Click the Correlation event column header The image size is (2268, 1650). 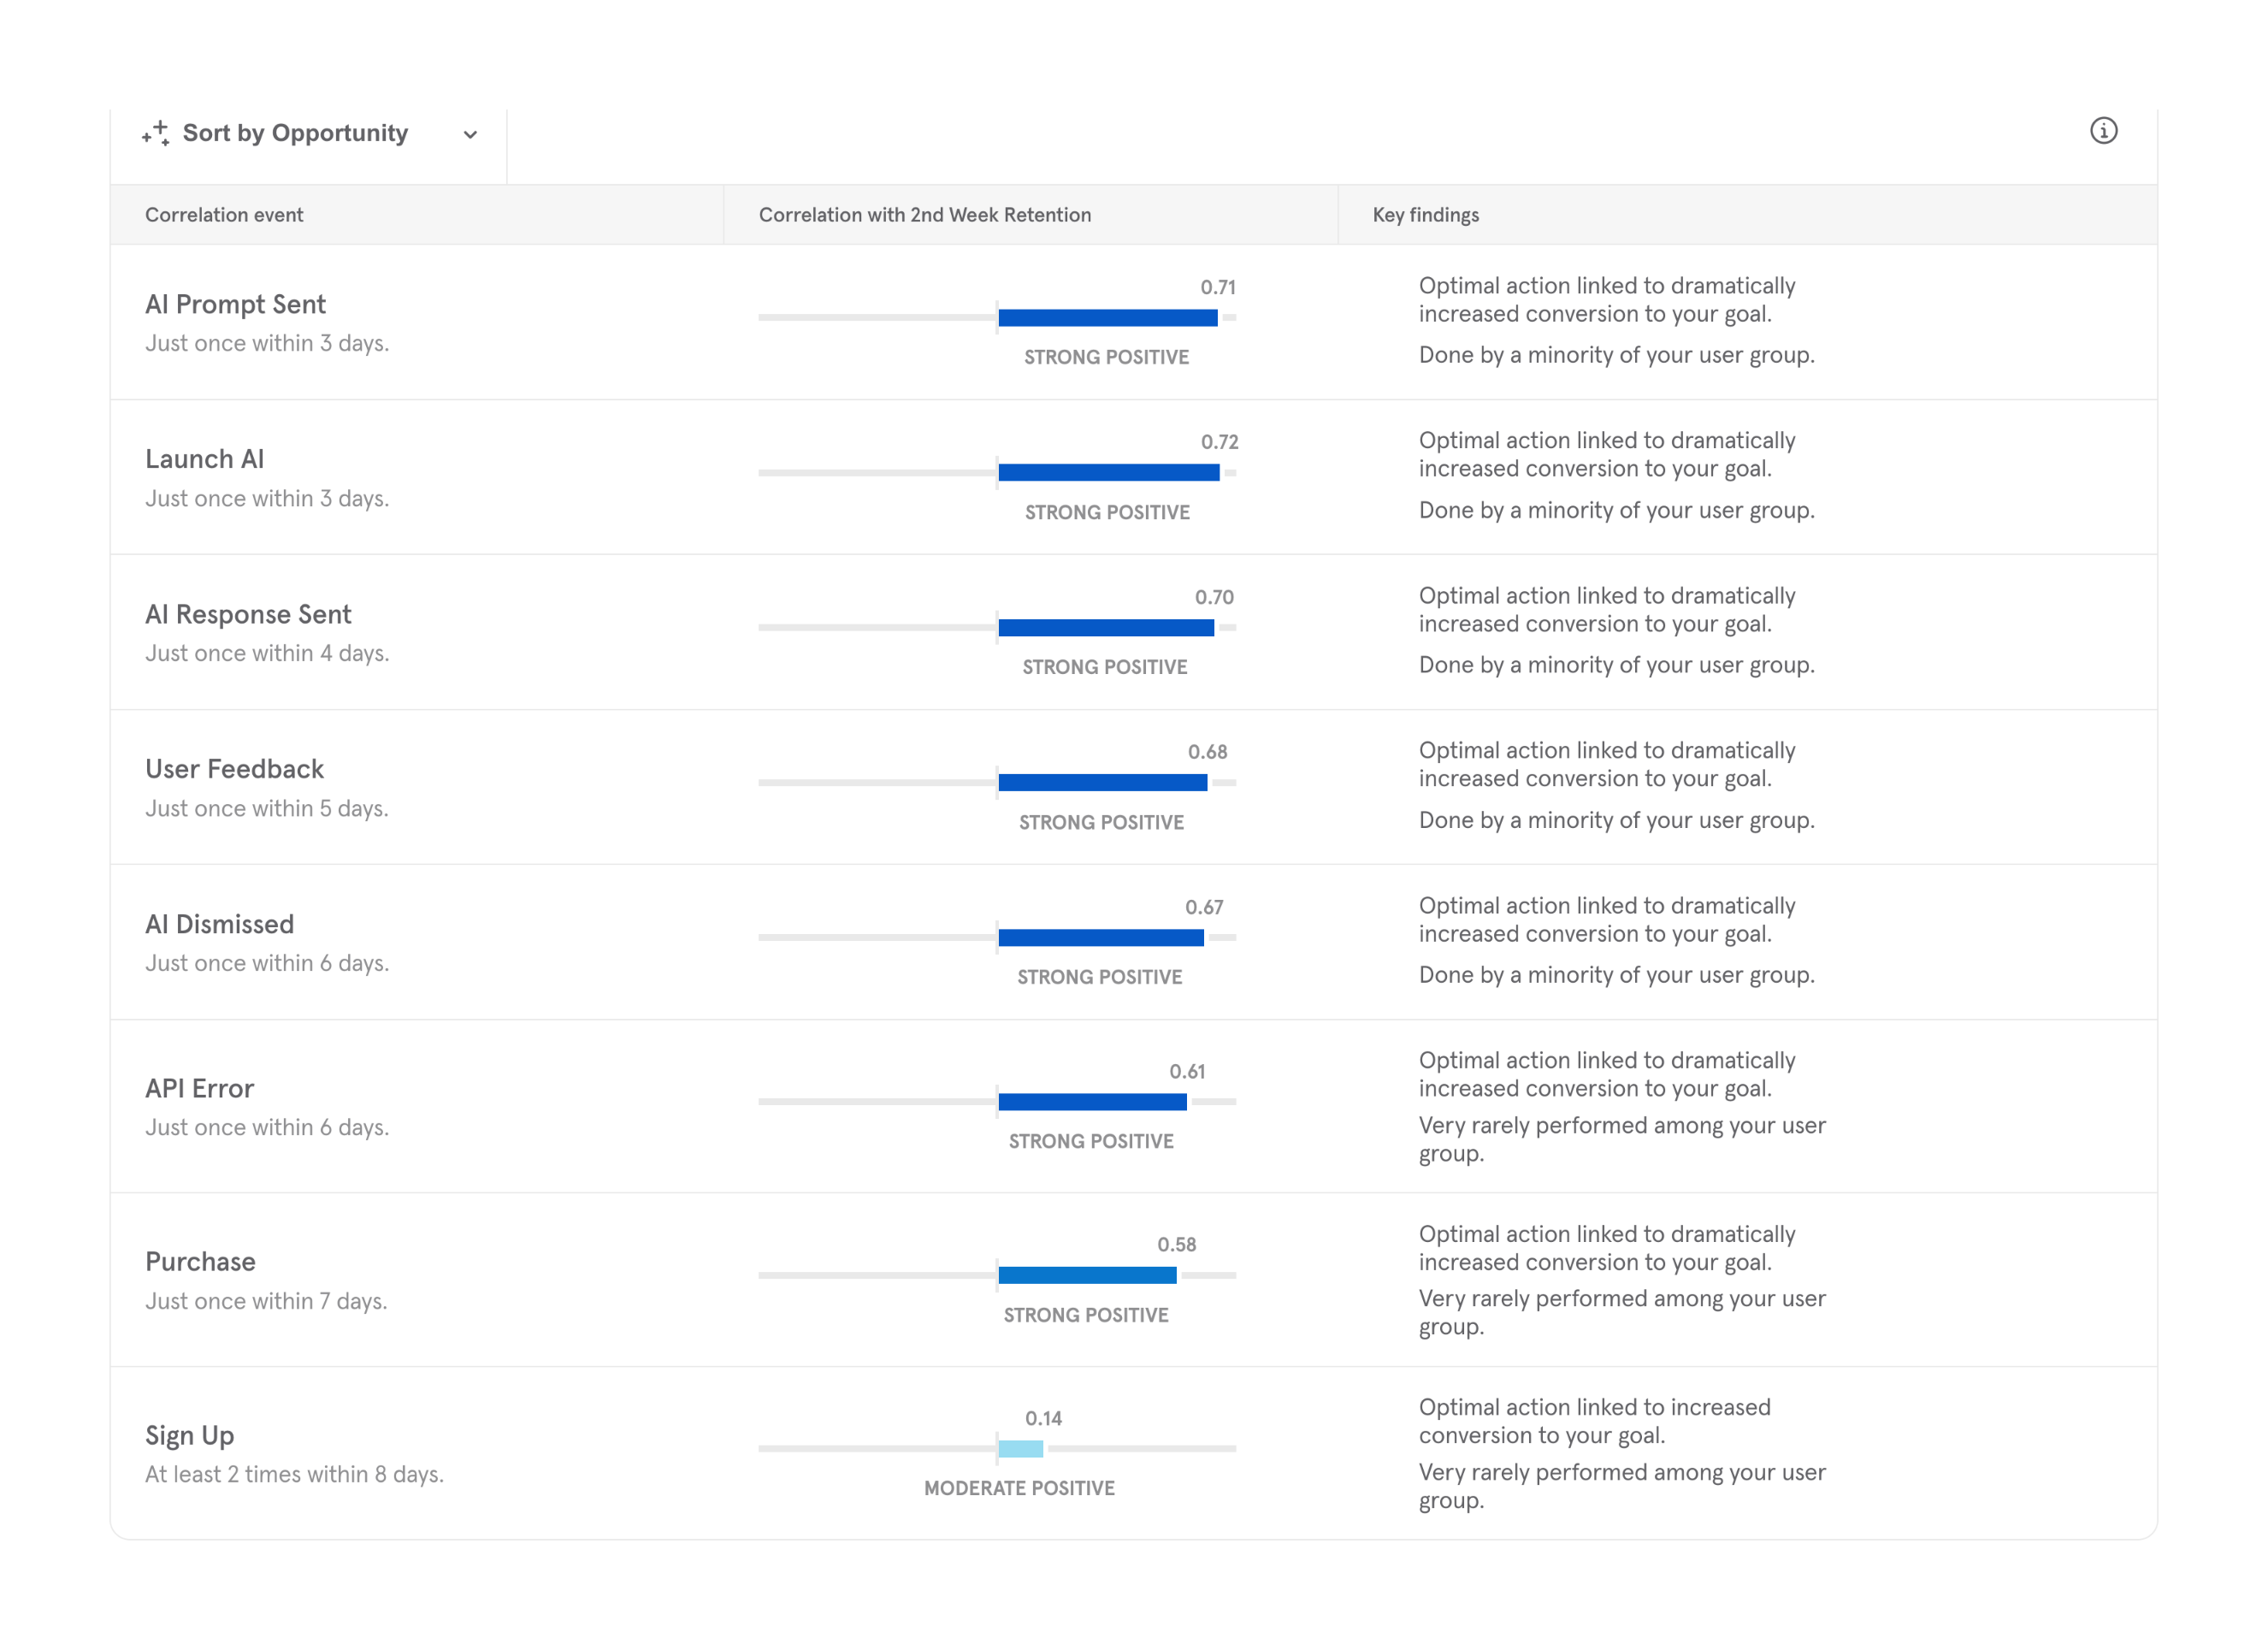(224, 215)
